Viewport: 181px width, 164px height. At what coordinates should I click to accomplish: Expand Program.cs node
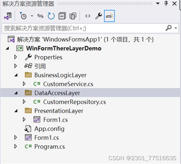tap(16, 146)
